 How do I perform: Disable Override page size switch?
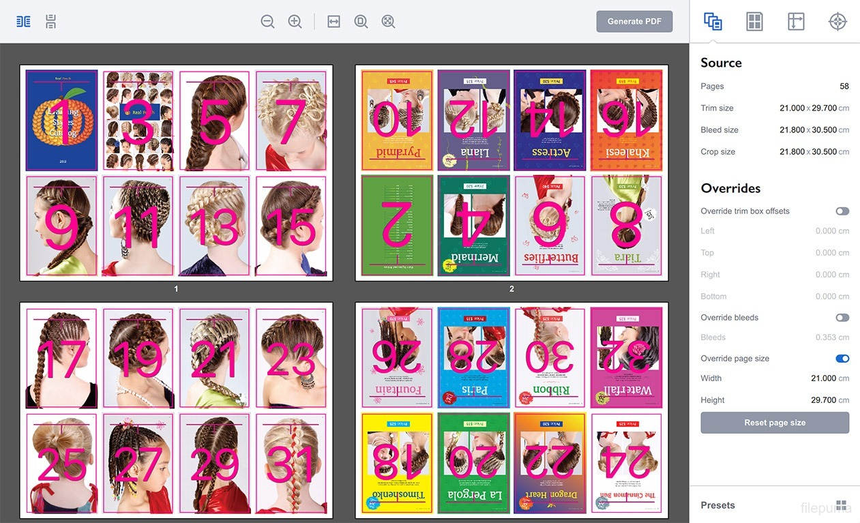click(842, 359)
